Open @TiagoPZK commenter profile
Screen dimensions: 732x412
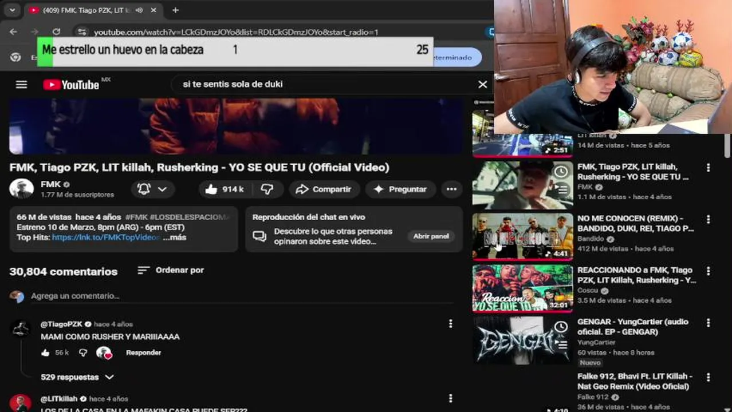point(61,324)
